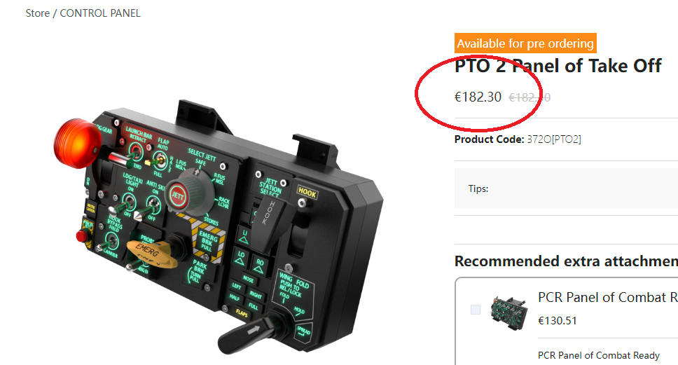Screen dimensions: 678x365
Task: Tick the PCR Panel attachment checkbox
Action: pos(475,310)
